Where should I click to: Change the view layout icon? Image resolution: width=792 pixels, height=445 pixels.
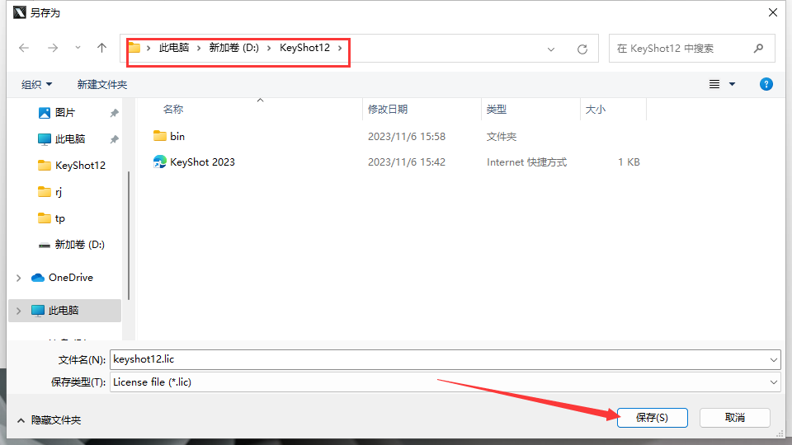coord(714,84)
